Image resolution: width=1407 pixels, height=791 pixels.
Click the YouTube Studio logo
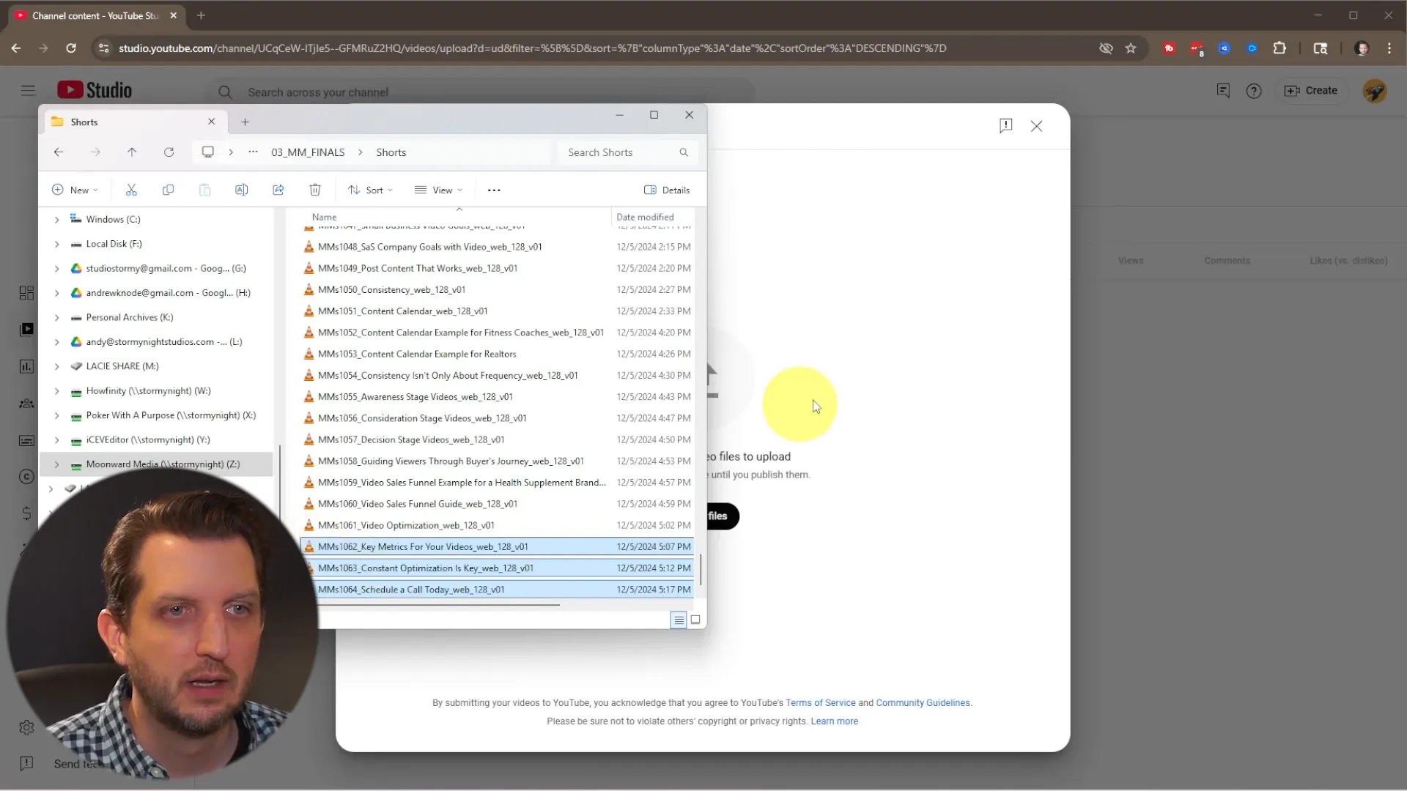95,90
